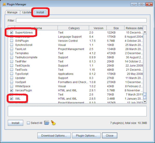Viewport: 155px width, 143px height.
Task: Click the '20 May 2008' date cell
Action: click(135, 74)
